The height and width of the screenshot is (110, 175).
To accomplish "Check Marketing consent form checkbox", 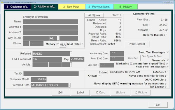I will (x=168, y=64).
